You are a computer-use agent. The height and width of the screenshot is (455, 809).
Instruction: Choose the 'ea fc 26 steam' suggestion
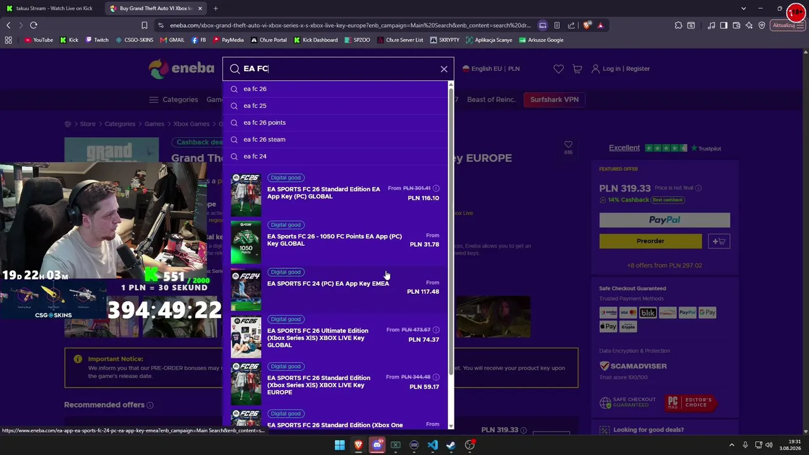(x=336, y=140)
